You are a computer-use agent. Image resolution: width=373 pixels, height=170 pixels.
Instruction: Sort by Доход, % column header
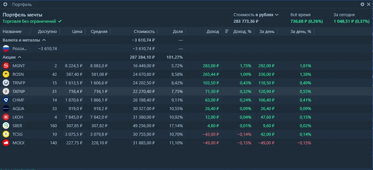(x=242, y=32)
